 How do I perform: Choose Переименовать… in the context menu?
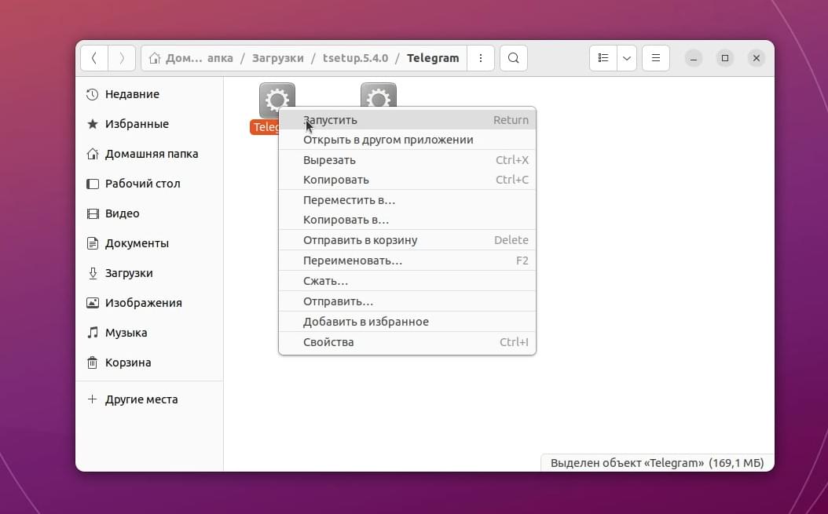pos(407,261)
